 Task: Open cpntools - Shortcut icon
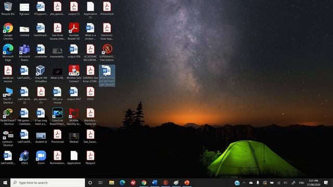pyautogui.click(x=8, y=138)
